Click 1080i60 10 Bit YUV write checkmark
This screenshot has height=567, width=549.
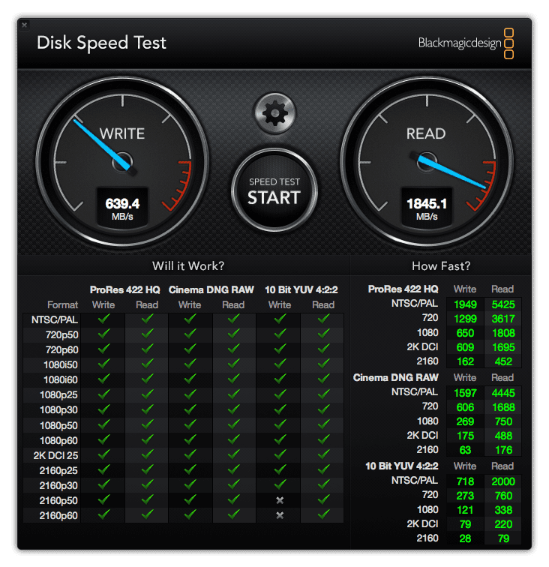[x=280, y=379]
